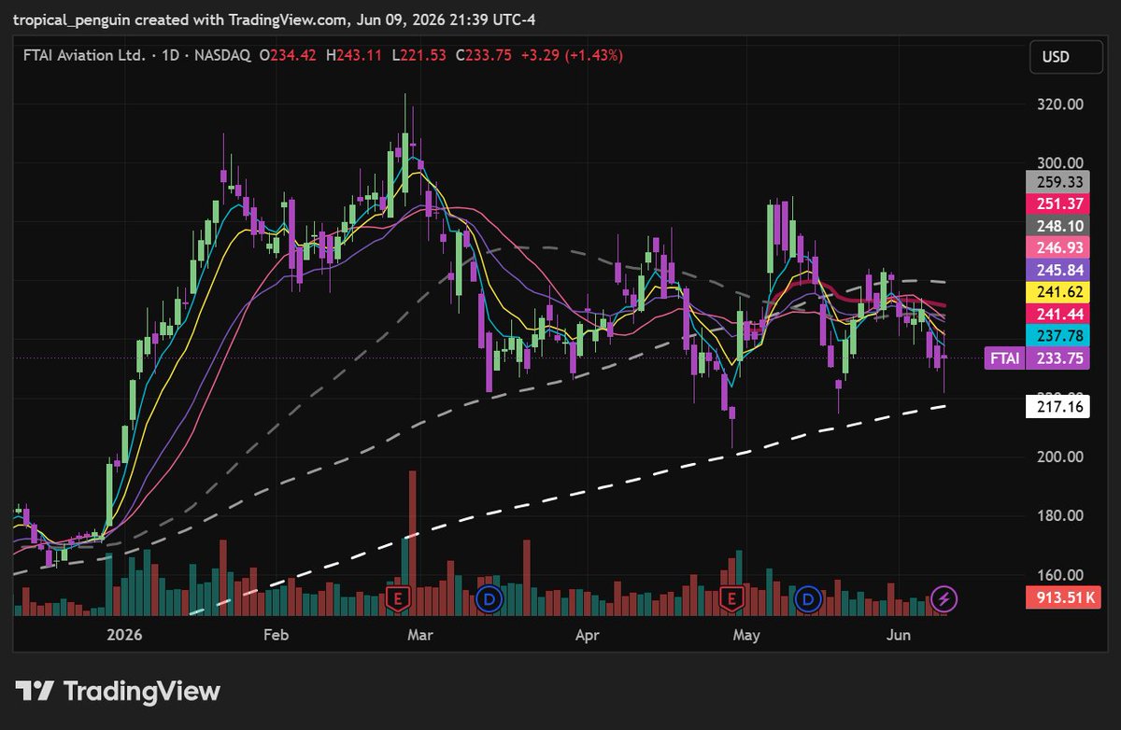This screenshot has width=1121, height=730.
Task: Click the FTAI Aviation Ltd. symbol title
Action: tap(84, 56)
